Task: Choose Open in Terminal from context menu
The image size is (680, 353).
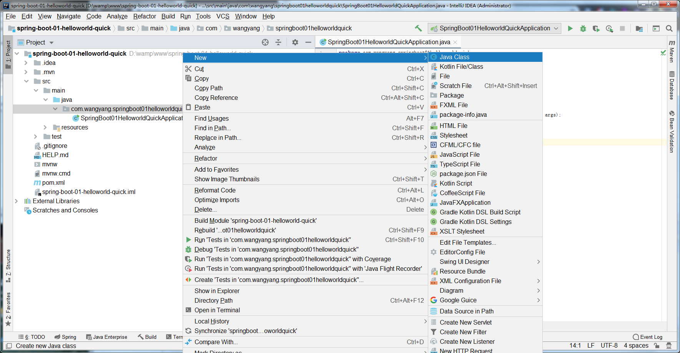Action: 305,310
